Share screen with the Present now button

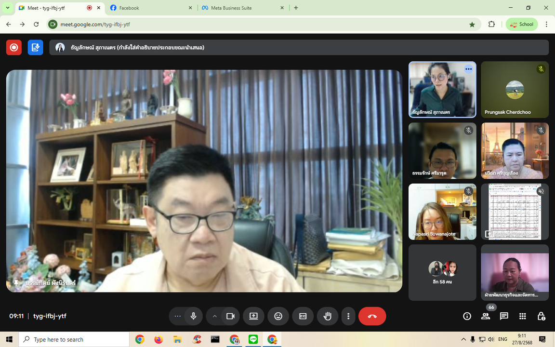(253, 316)
